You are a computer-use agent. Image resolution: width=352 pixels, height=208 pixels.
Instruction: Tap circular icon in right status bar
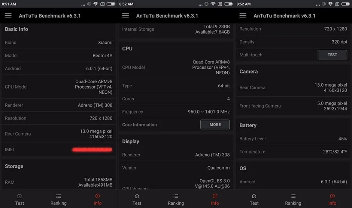[324, 4]
